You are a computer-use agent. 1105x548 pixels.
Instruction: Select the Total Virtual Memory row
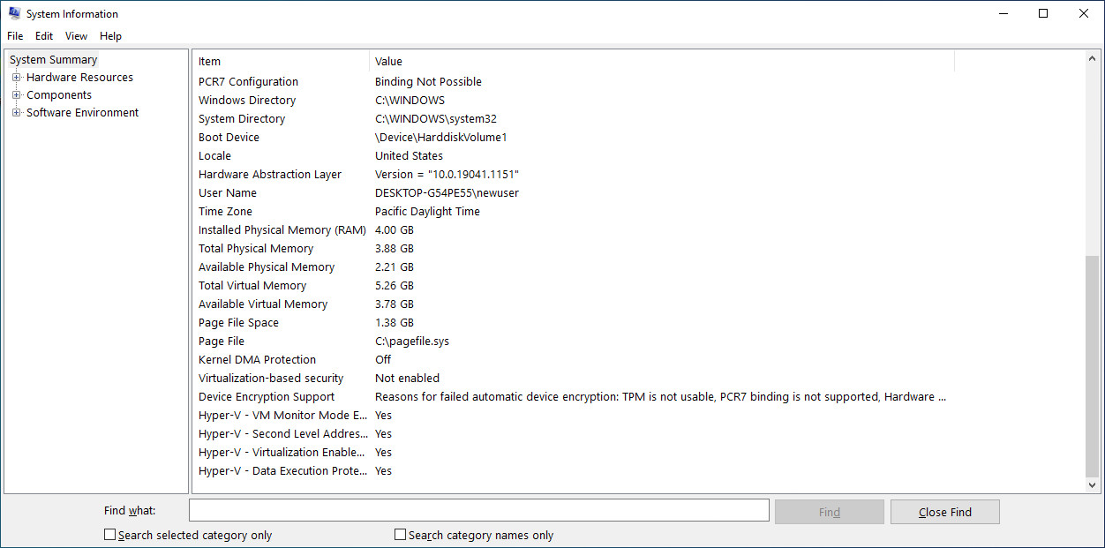pos(574,286)
